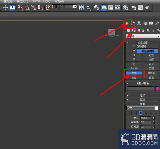Viewport: 160px width, 149px height.
Task: Select the Space Warps waves icon
Action: (154, 30)
